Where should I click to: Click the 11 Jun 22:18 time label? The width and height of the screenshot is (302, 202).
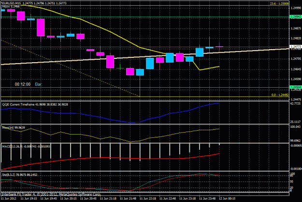click(x=148, y=198)
